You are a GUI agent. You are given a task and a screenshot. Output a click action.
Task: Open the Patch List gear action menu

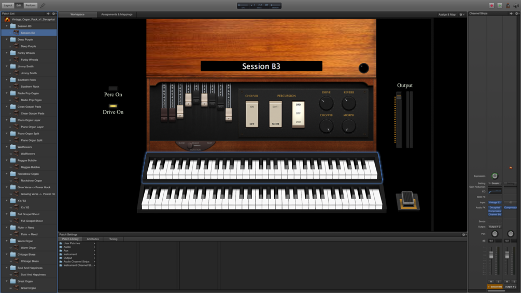pos(53,13)
